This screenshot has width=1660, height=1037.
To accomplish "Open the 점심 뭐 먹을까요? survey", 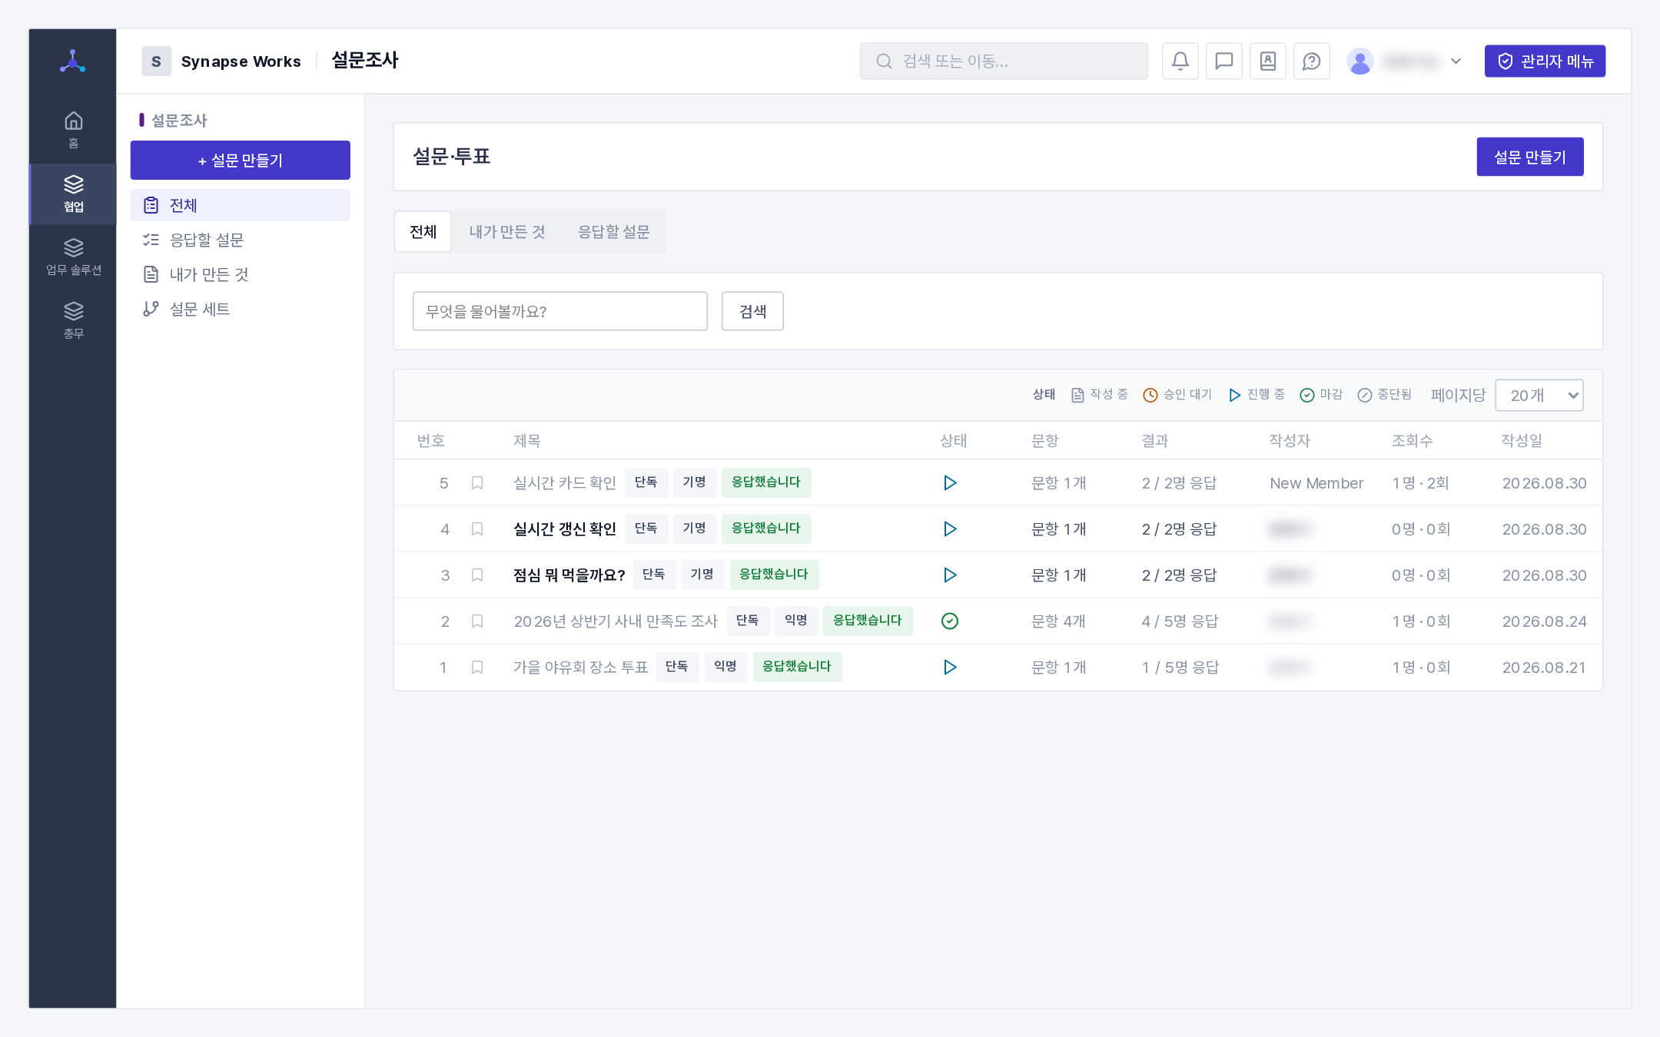I will point(569,575).
